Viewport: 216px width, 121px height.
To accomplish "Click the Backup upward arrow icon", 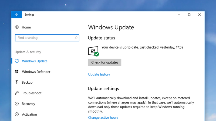I will point(17,82).
